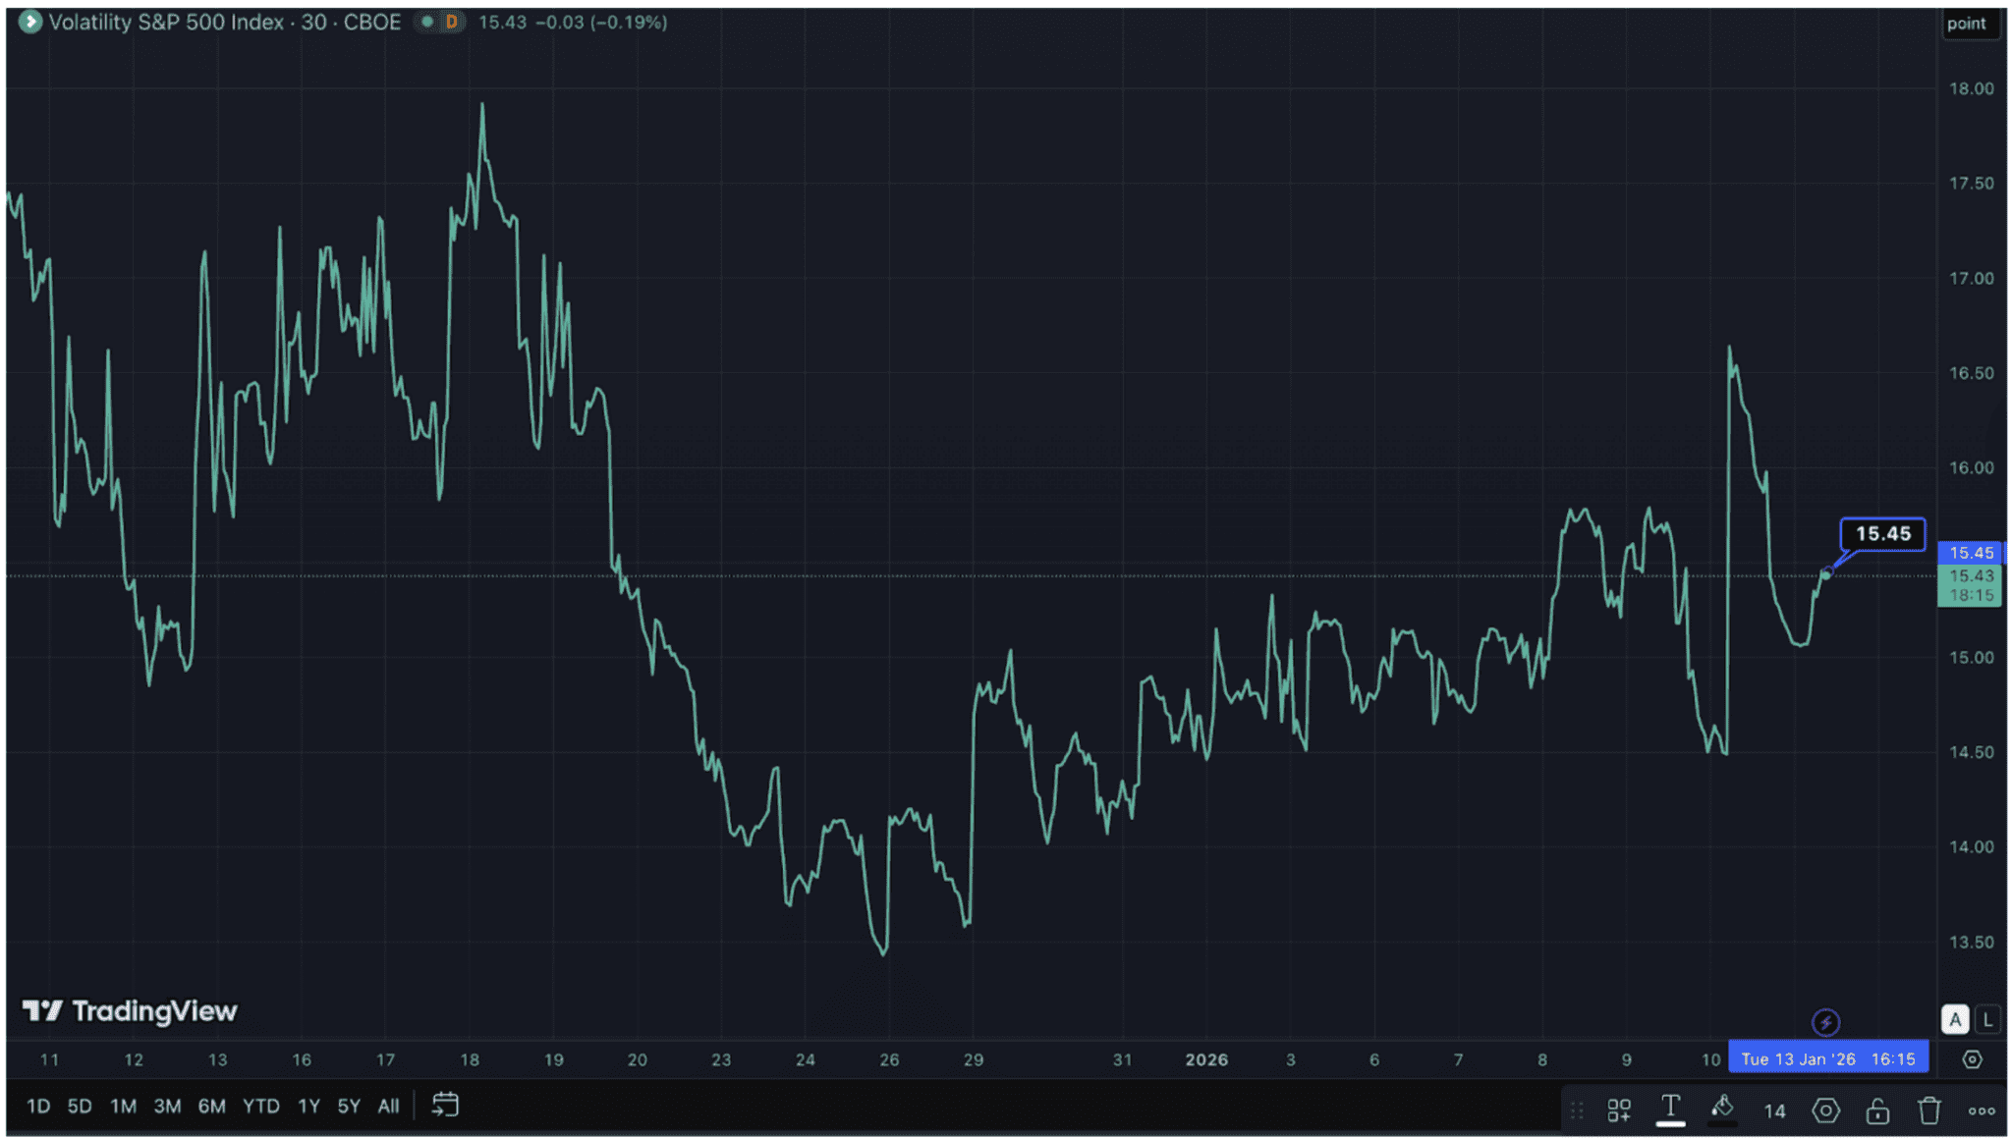2012x1138 pixels.
Task: Toggle auto scale A button
Action: 1955,1020
